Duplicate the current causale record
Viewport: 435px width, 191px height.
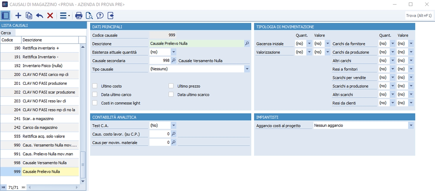tap(29, 15)
